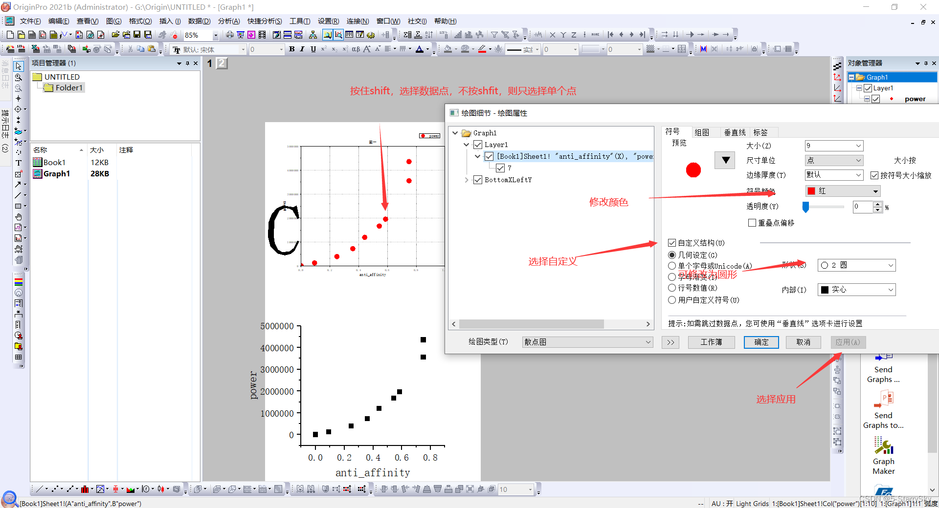
Task: Toggle the 按符号大小缩放 checkbox
Action: tap(874, 175)
